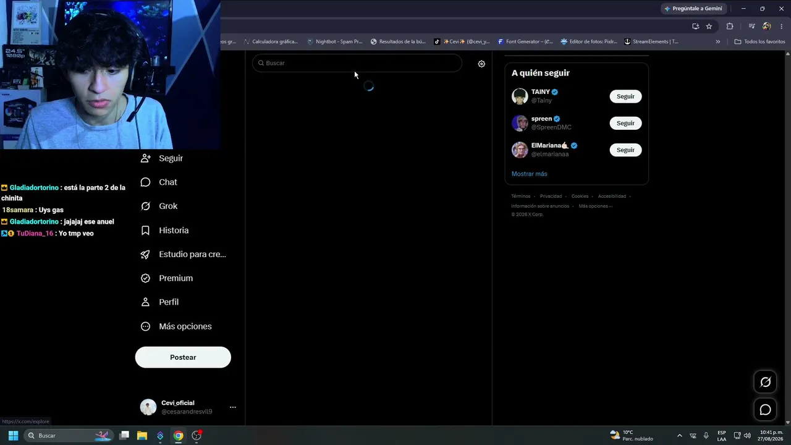Open the Chrome extensions puzzle icon
Viewport: 791px width, 445px height.
point(730,26)
